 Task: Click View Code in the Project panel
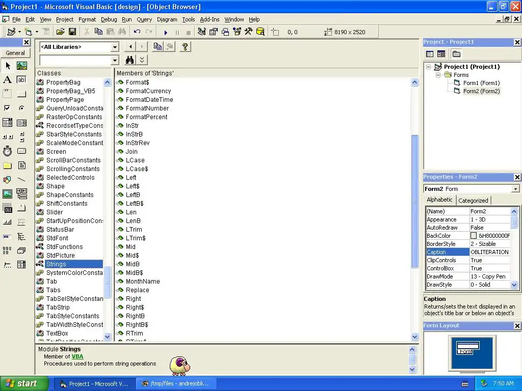pos(430,54)
